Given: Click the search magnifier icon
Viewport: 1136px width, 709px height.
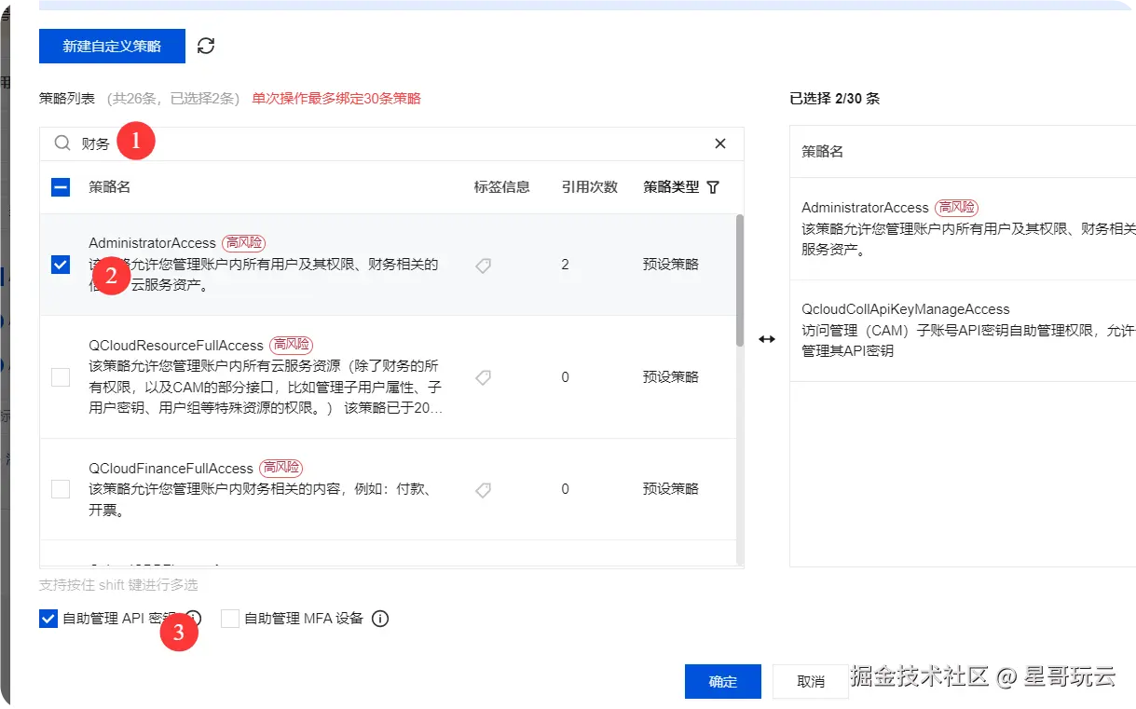Looking at the screenshot, I should [62, 143].
